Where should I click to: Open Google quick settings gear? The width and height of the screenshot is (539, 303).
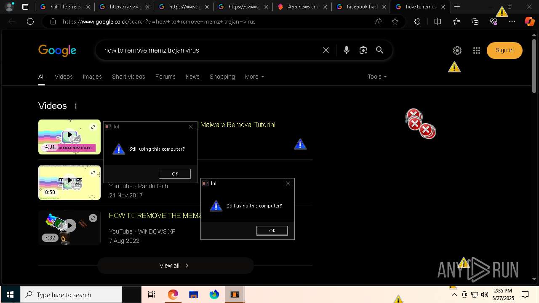[x=457, y=50]
